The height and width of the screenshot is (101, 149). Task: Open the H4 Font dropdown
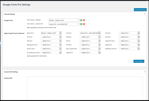(x=90, y=37)
